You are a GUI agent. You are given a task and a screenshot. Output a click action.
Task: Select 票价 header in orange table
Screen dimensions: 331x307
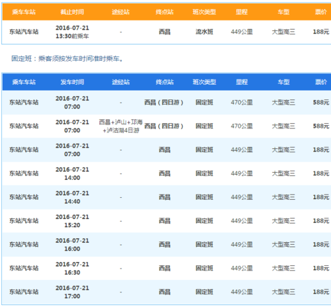tap(321, 12)
